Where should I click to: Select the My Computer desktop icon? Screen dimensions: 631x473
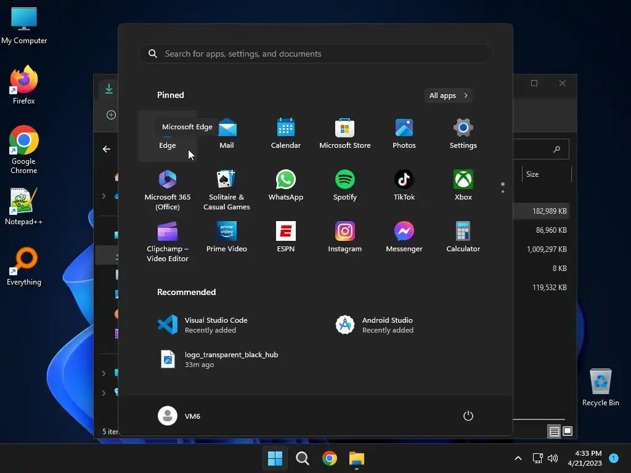24,26
